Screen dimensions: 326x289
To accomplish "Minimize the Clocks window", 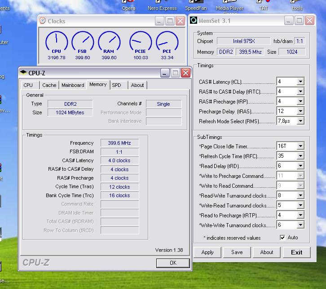I will click(x=159, y=21).
